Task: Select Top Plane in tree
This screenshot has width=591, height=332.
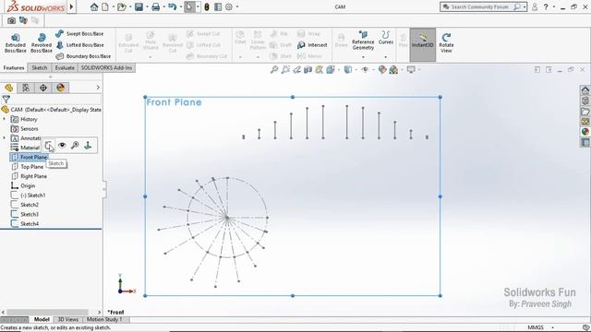Action: (x=27, y=166)
